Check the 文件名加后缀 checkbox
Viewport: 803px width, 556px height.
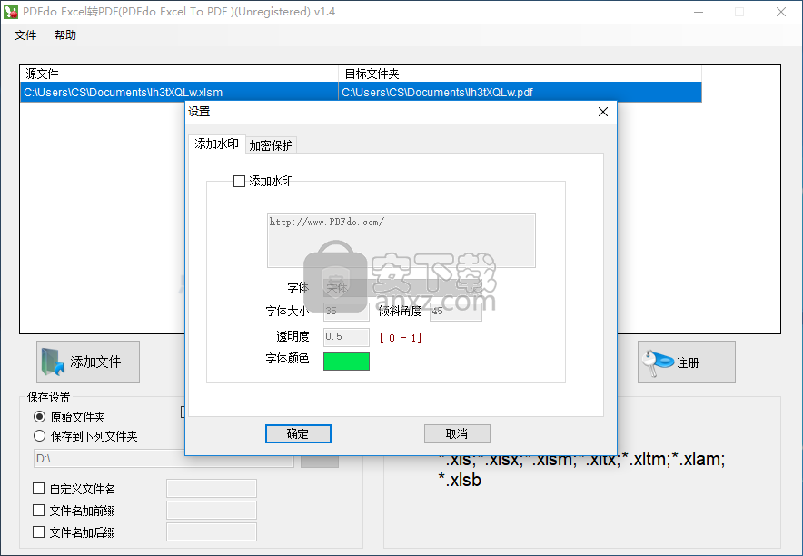(38, 532)
